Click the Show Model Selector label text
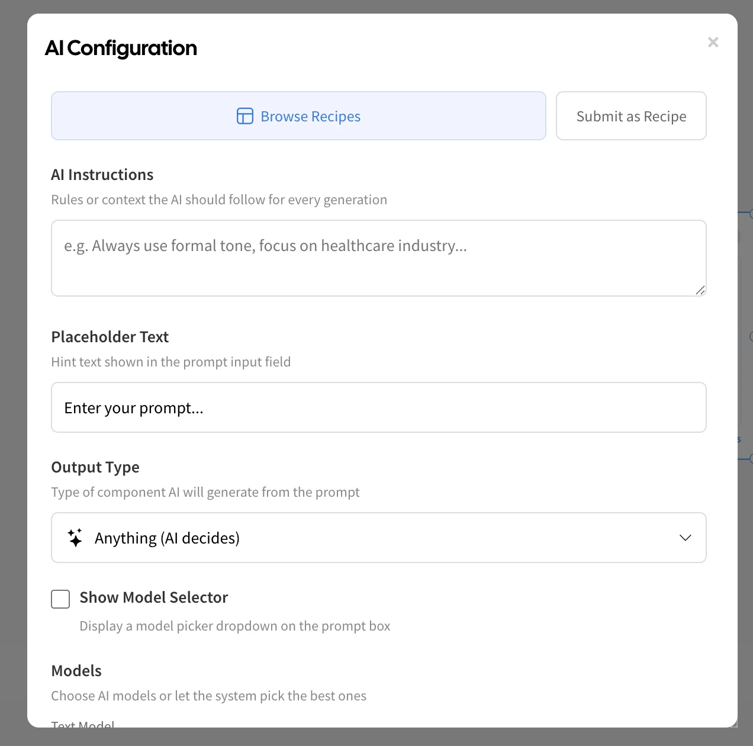This screenshot has width=753, height=746. 154,598
